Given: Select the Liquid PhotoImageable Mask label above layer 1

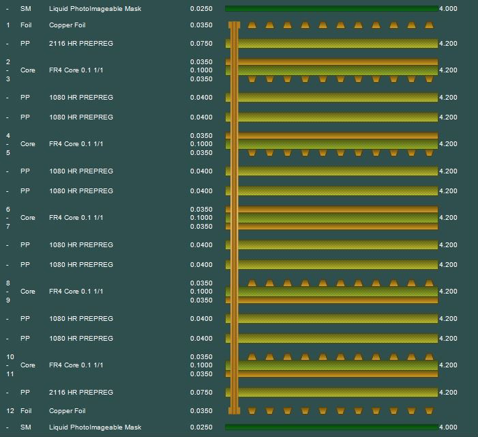Looking at the screenshot, I should coord(95,9).
